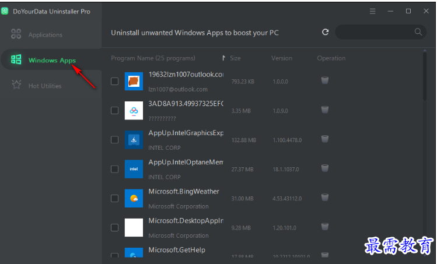The height and width of the screenshot is (264, 437).
Task: Click the lzn1007@outlook.com publisher text
Action: click(x=178, y=89)
